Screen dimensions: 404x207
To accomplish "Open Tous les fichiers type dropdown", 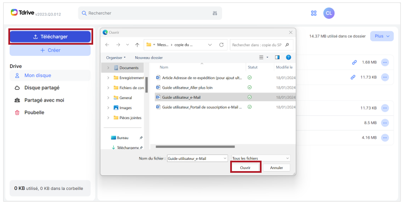I will tap(261, 158).
